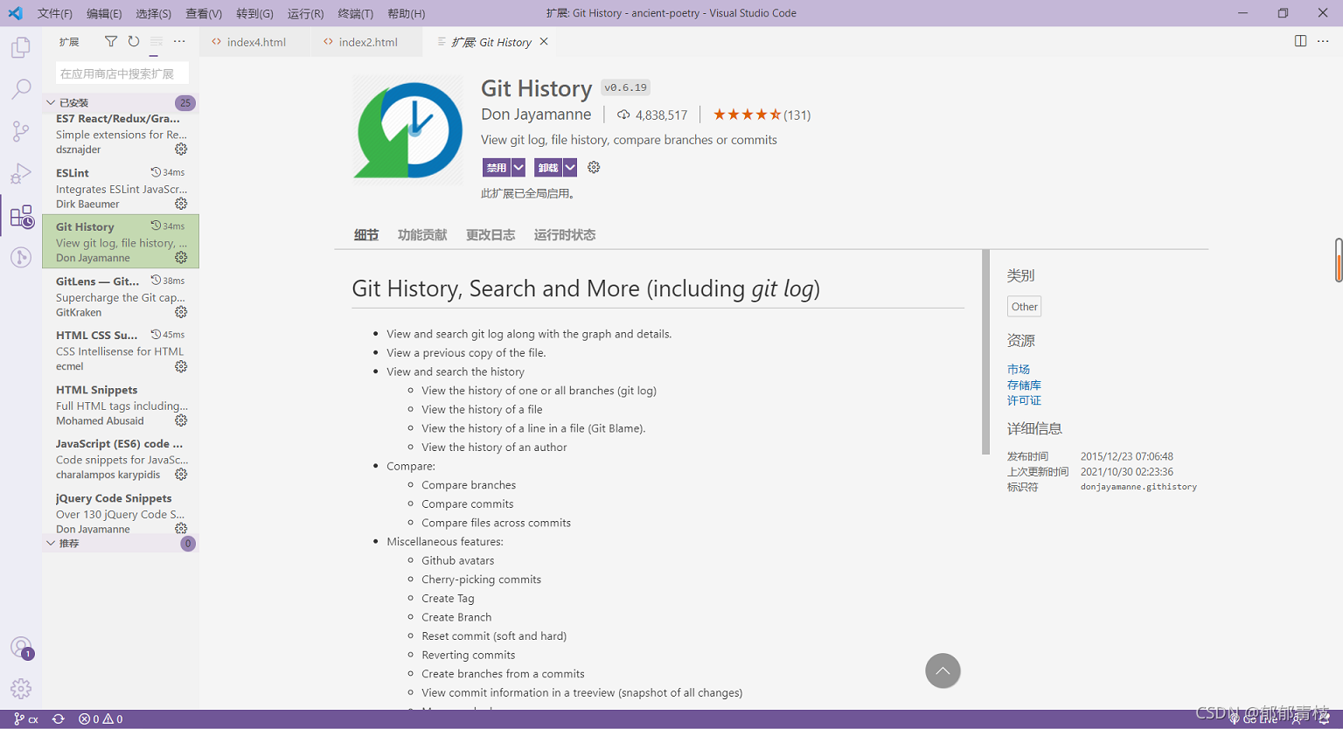This screenshot has height=729, width=1343.
Task: Click the Other category tag
Action: click(x=1025, y=306)
